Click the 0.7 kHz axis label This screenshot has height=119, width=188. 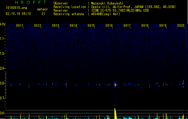click(x=2, y=98)
